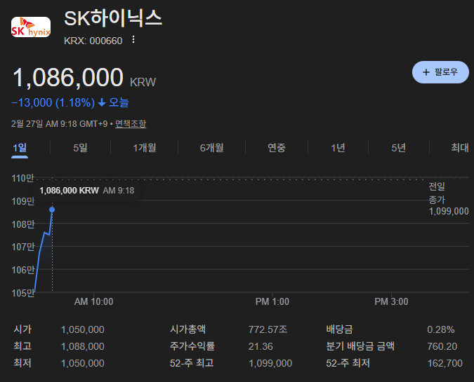Click the 분기 배당금 금액 value 760.20
Image resolution: width=474 pixels, height=382 pixels.
[442, 346]
